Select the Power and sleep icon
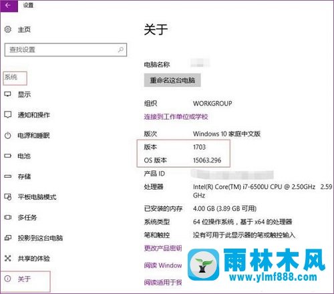This screenshot has height=294, width=334. pyautogui.click(x=8, y=135)
